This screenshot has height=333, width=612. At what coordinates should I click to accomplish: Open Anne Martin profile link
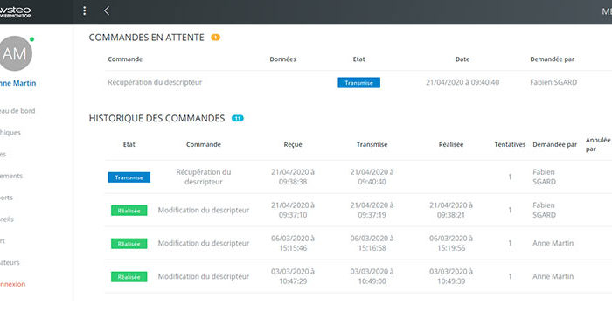18,83
